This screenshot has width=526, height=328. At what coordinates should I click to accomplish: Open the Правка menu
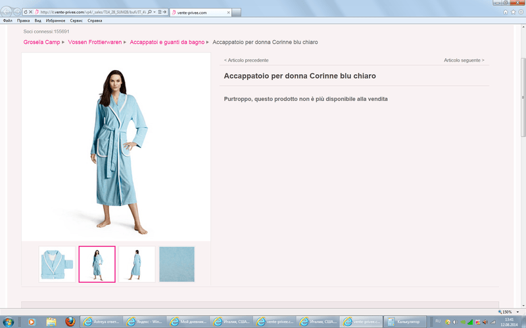[x=23, y=21]
